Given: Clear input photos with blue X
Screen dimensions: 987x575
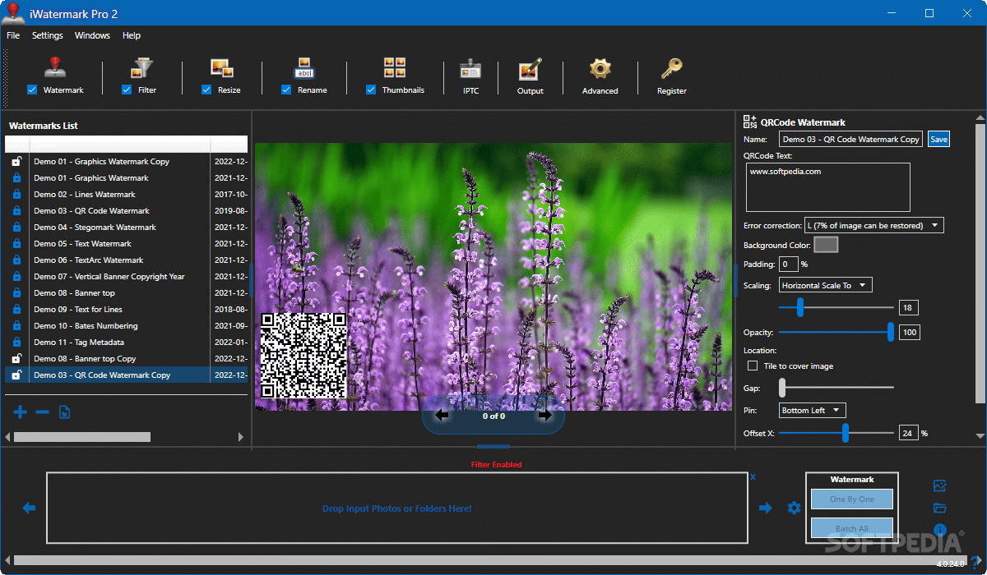Looking at the screenshot, I should click(753, 476).
